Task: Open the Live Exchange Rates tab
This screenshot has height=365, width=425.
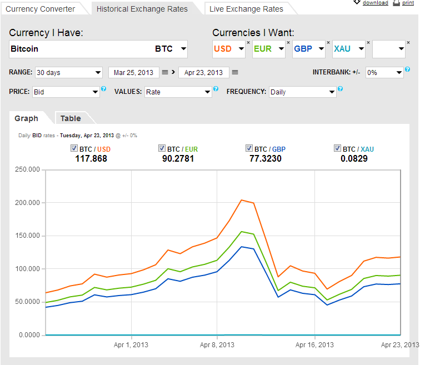Action: click(246, 9)
